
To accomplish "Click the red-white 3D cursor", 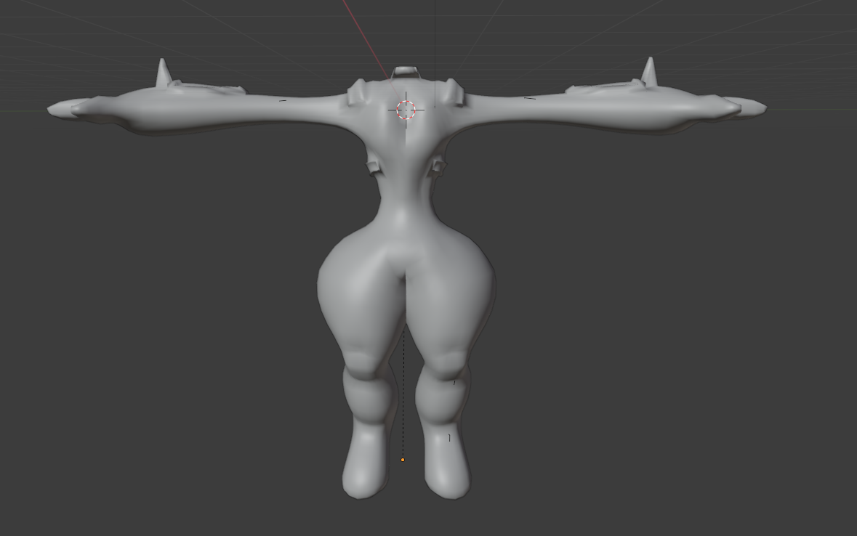I will [406, 110].
